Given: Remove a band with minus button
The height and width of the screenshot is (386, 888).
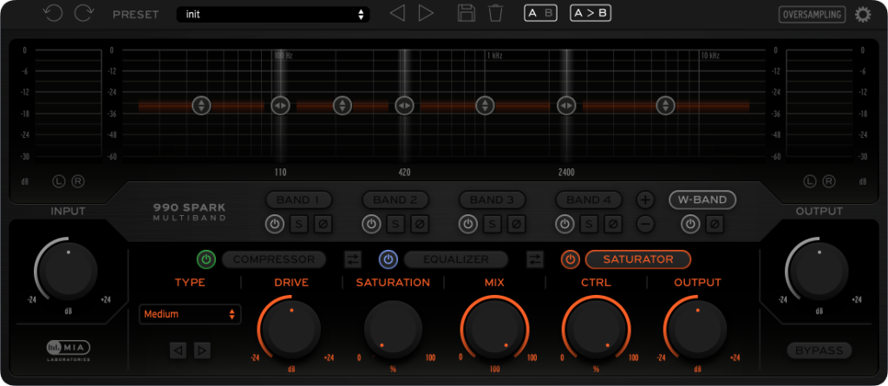Looking at the screenshot, I should pos(645,224).
